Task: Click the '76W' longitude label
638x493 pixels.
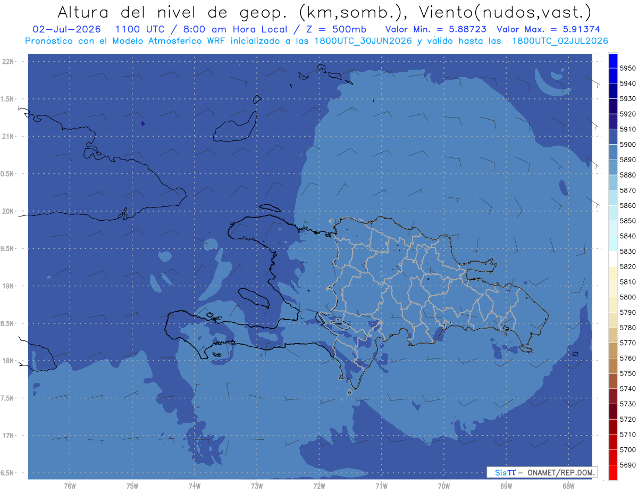Action: pos(70,486)
